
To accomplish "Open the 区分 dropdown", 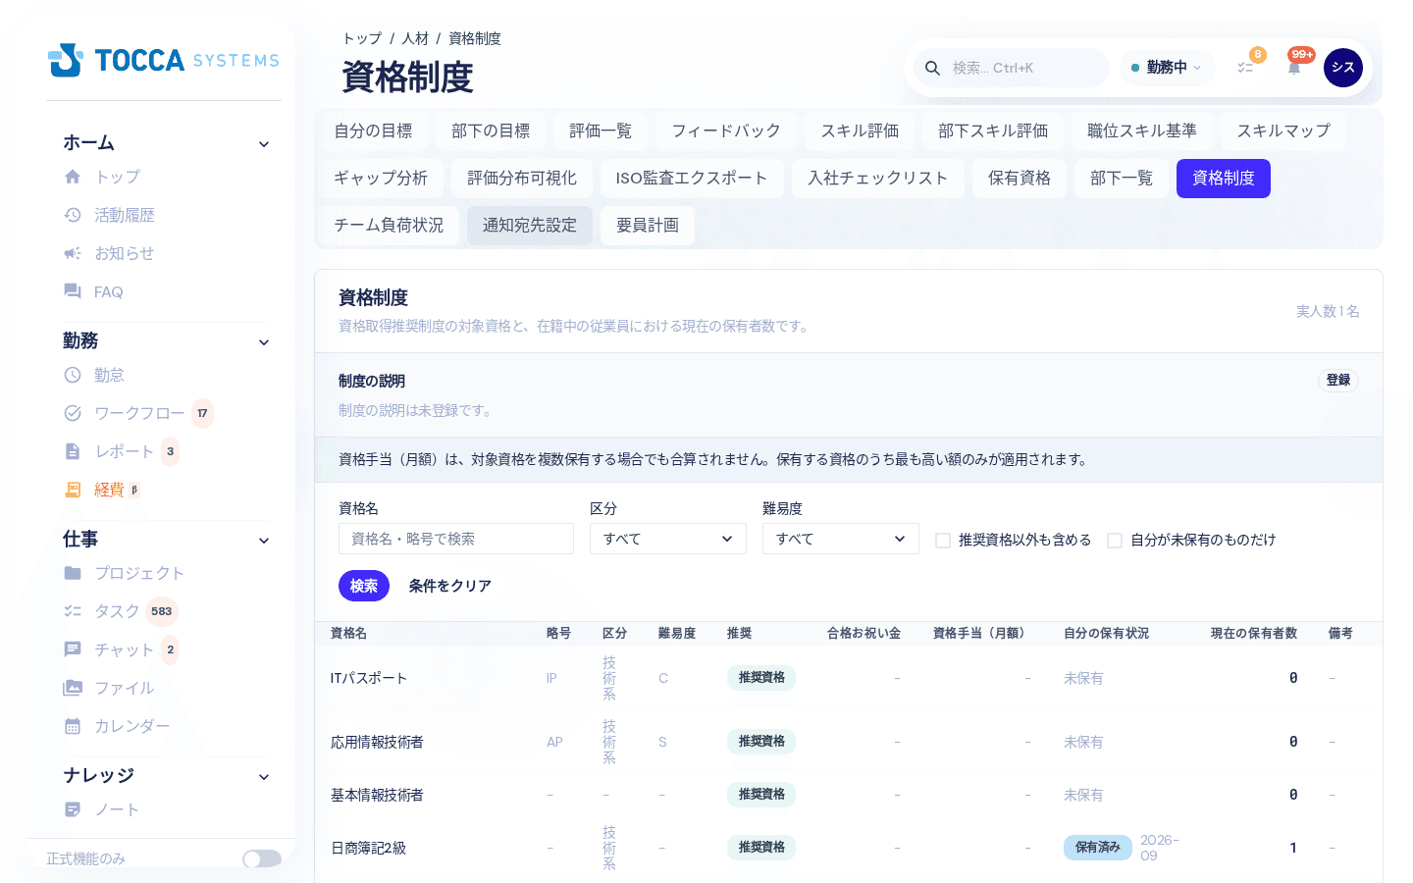I will click(668, 539).
